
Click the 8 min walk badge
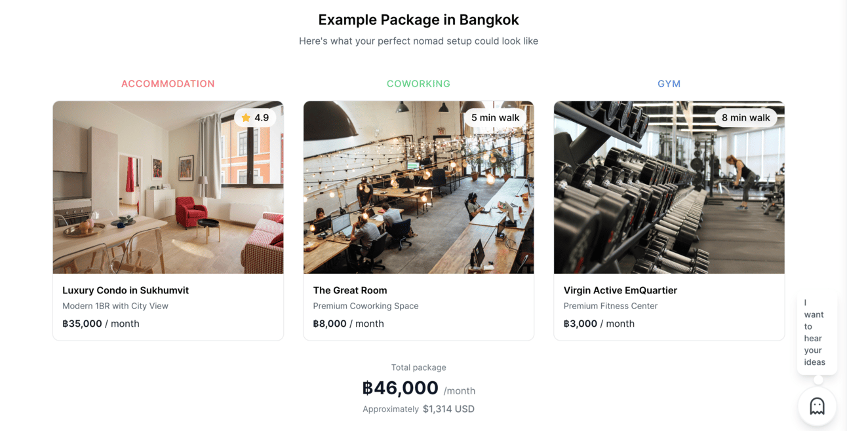(745, 118)
